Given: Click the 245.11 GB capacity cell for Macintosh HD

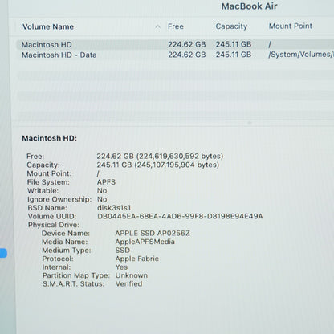Looking at the screenshot, I should coord(234,44).
